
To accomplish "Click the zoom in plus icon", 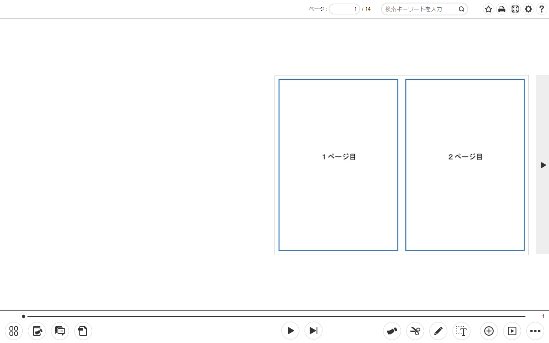I will 489,331.
